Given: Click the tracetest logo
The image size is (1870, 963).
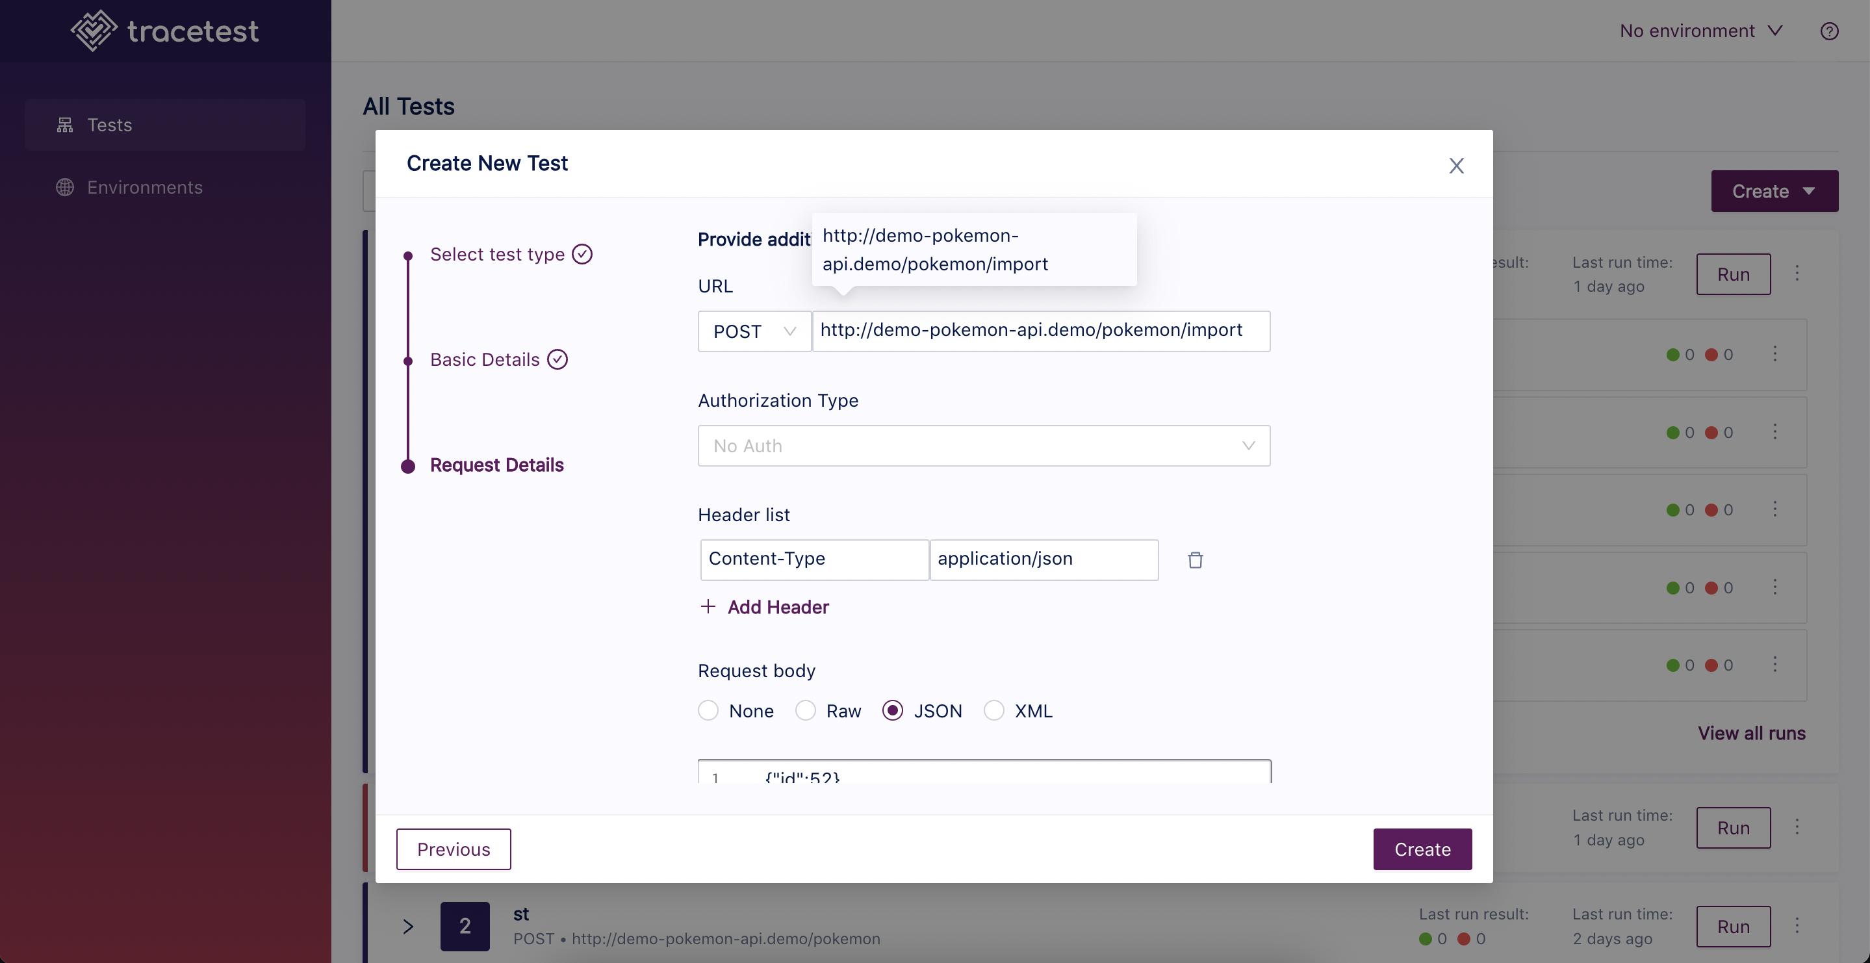Looking at the screenshot, I should pos(165,31).
